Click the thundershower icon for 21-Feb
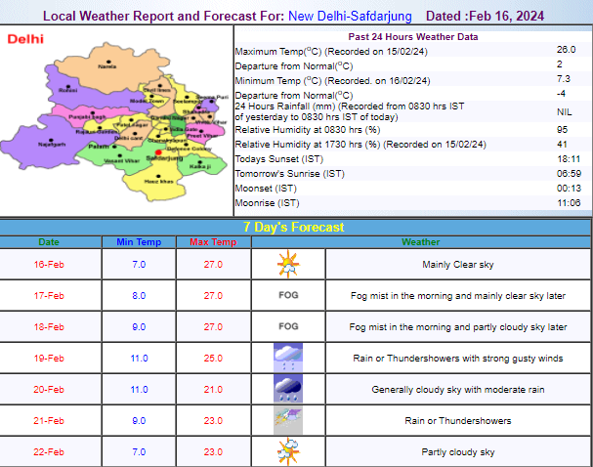This screenshot has width=593, height=467. pyautogui.click(x=288, y=420)
